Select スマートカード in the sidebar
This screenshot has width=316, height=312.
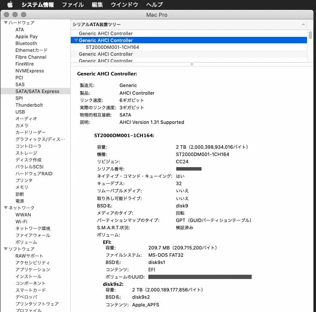click(x=30, y=290)
